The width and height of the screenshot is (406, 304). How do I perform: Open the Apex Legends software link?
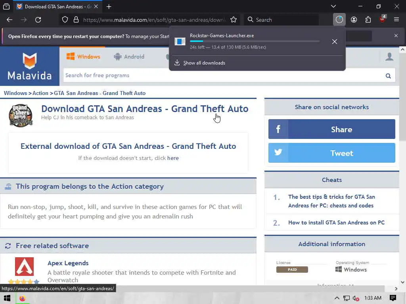click(68, 263)
